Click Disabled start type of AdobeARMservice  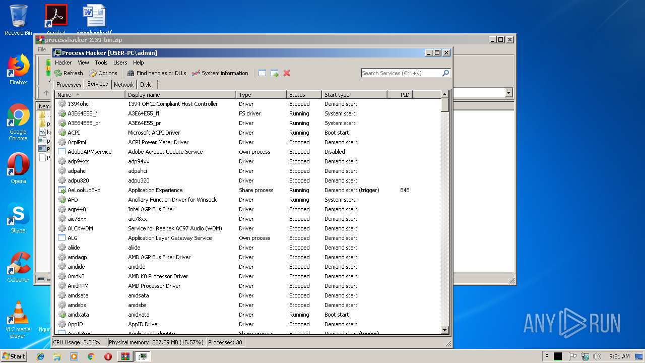pyautogui.click(x=335, y=152)
